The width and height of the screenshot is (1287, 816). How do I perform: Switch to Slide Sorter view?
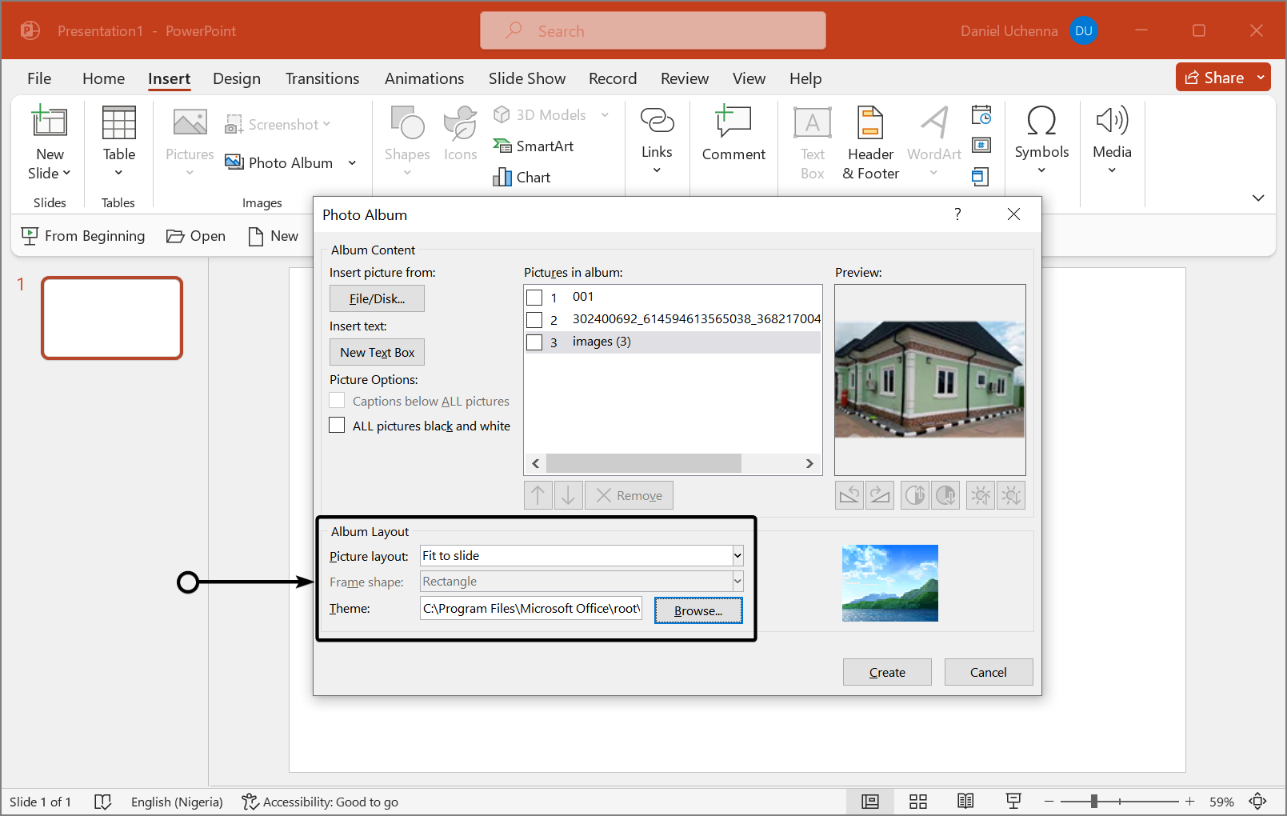pos(918,802)
